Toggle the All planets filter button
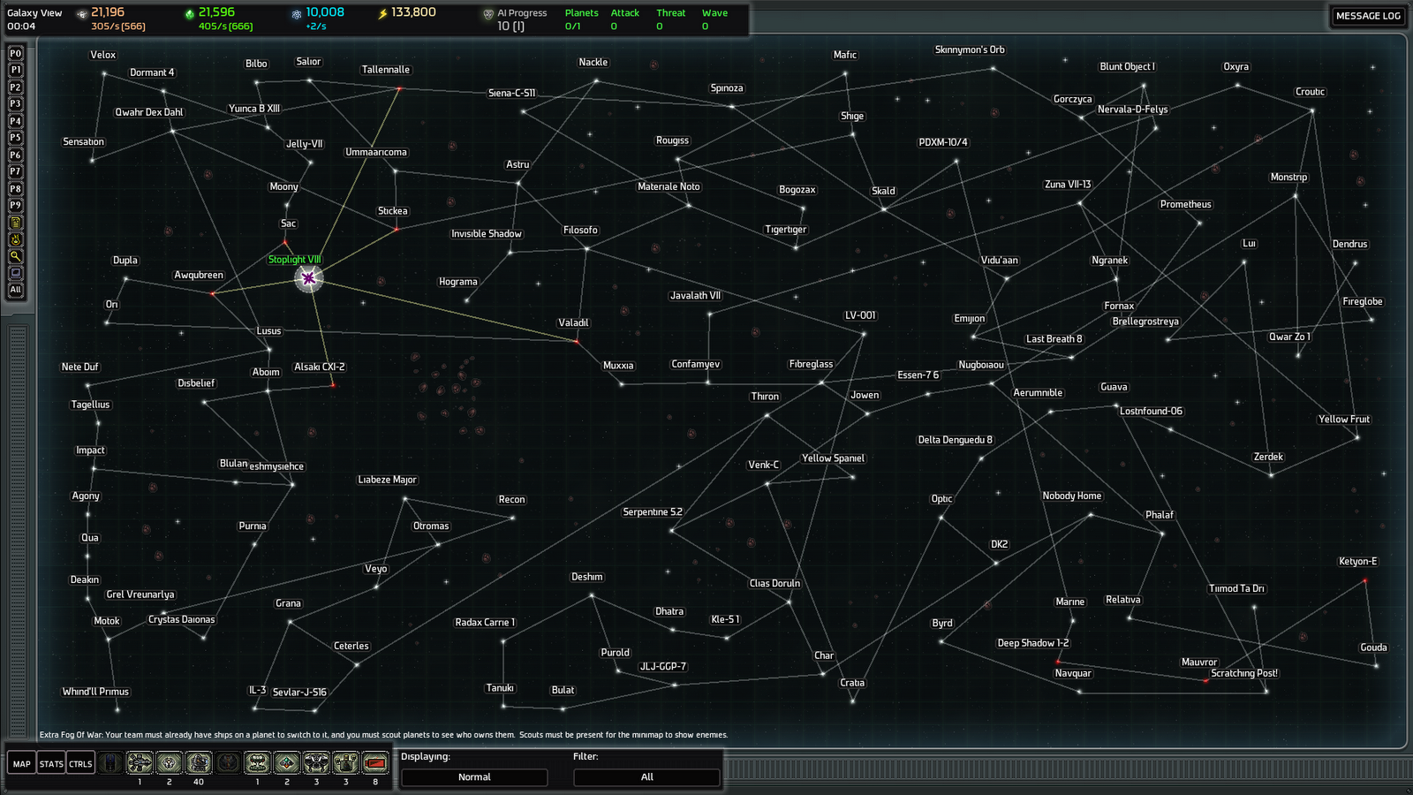This screenshot has width=1413, height=795. point(15,290)
